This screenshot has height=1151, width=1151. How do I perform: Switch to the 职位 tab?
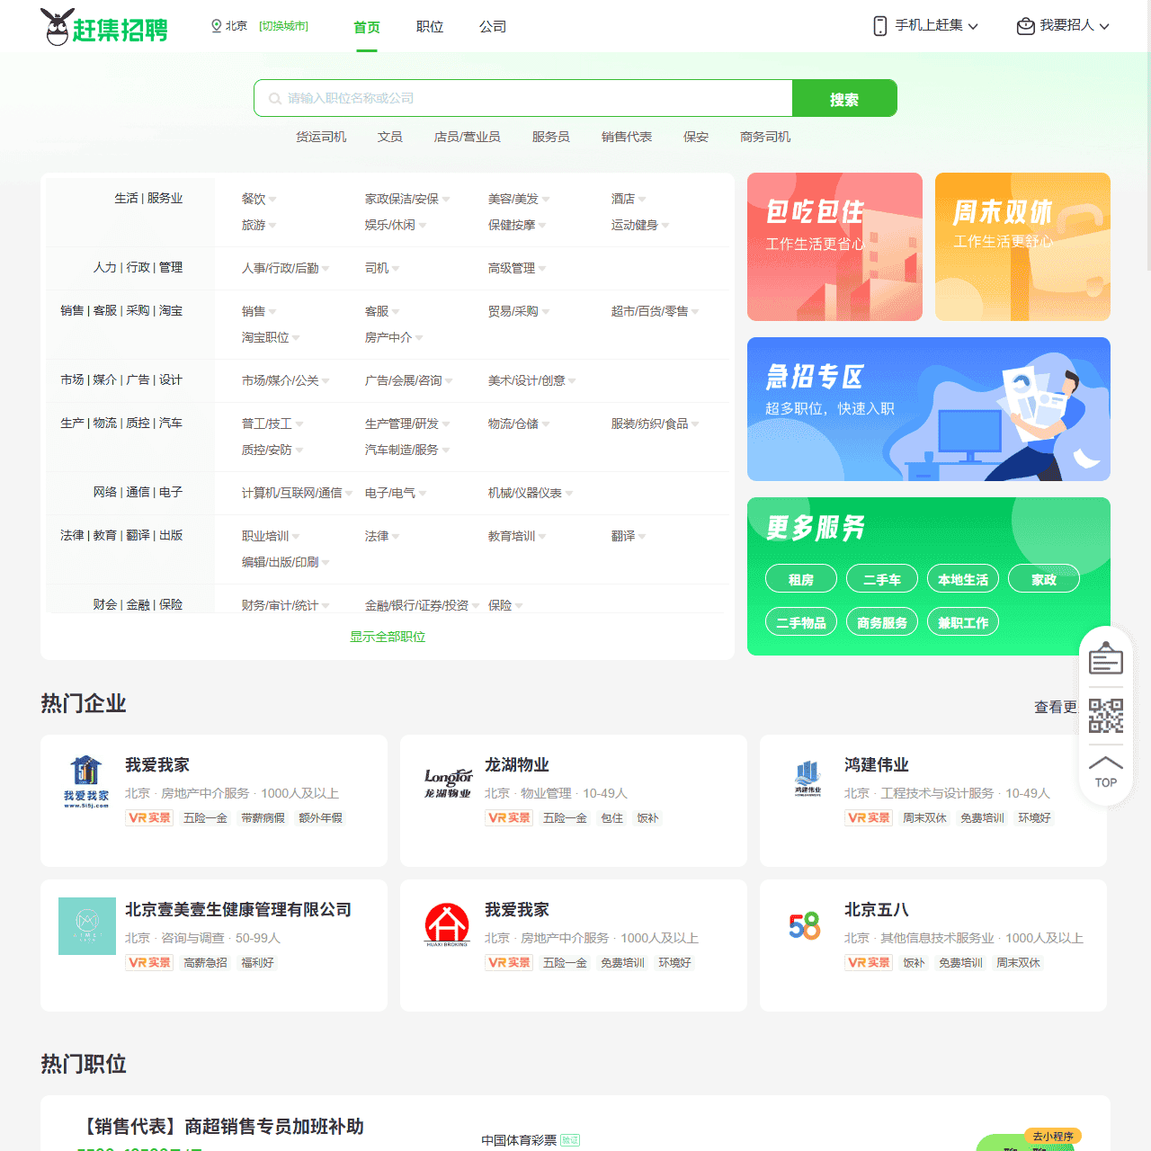[429, 27]
